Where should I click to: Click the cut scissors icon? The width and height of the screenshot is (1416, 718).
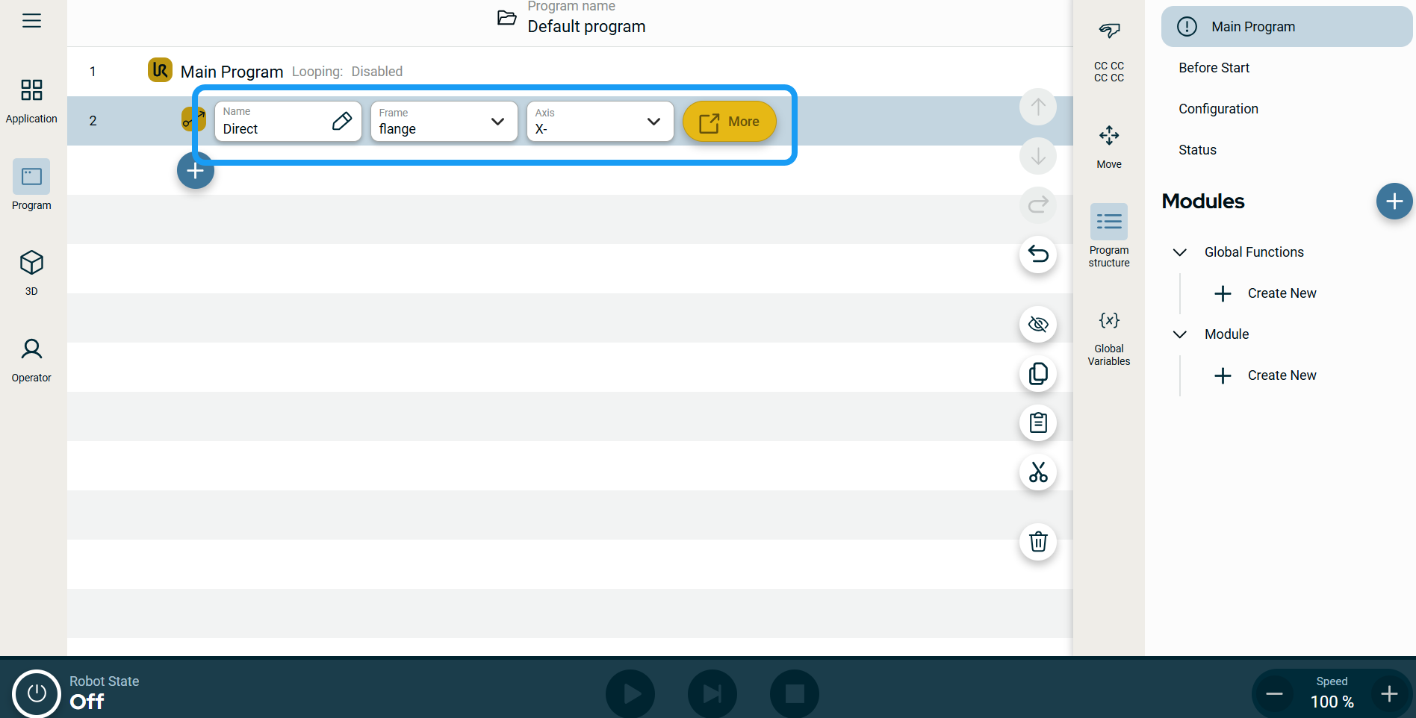[1037, 472]
